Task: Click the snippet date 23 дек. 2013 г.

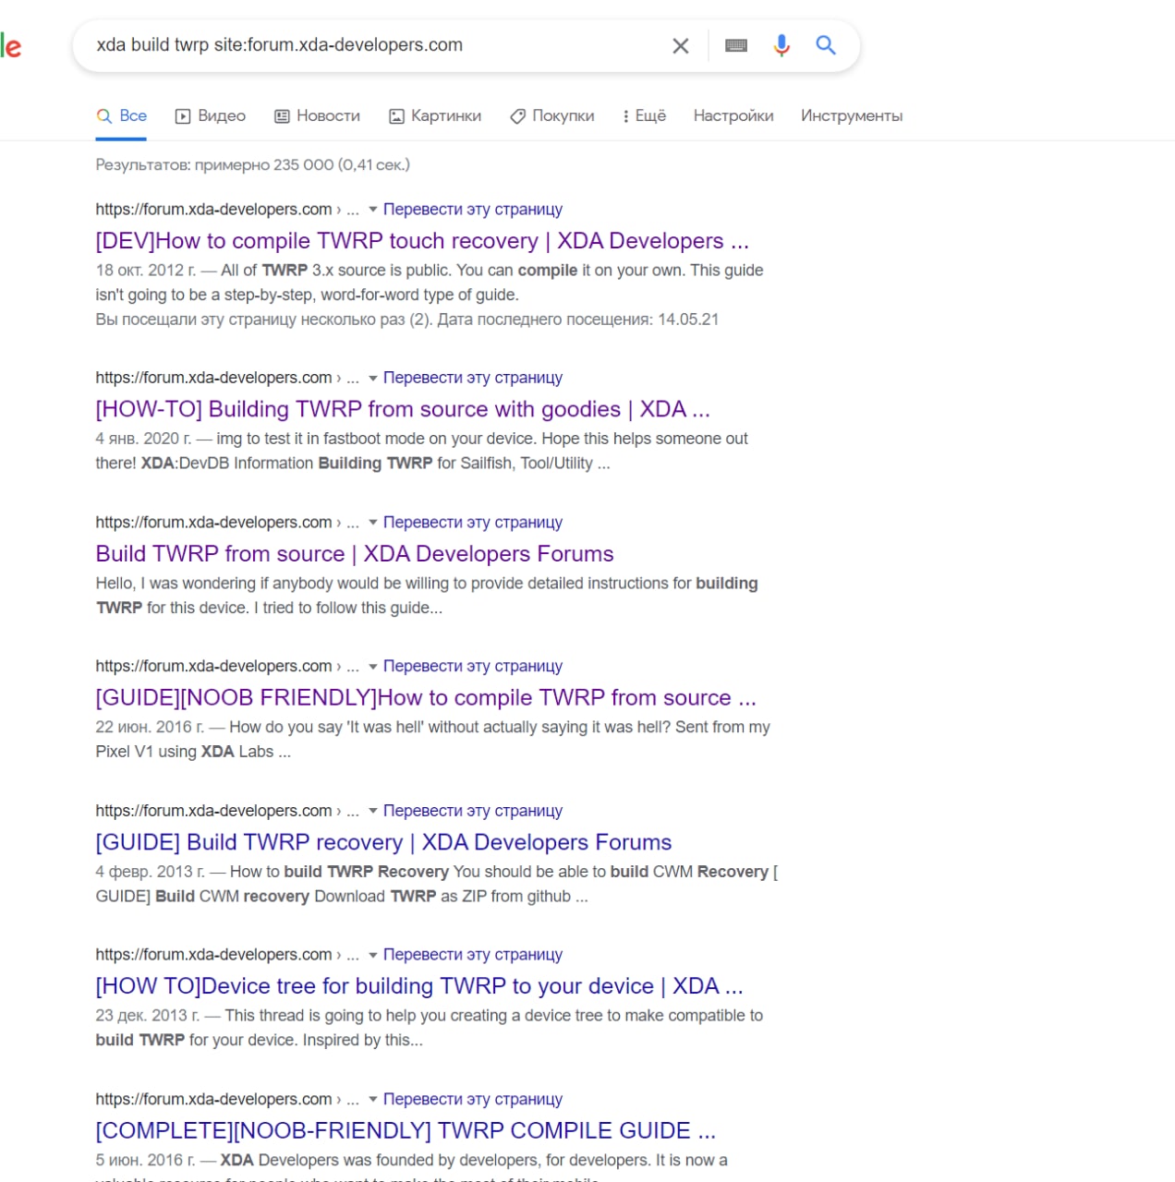Action: (x=148, y=1016)
